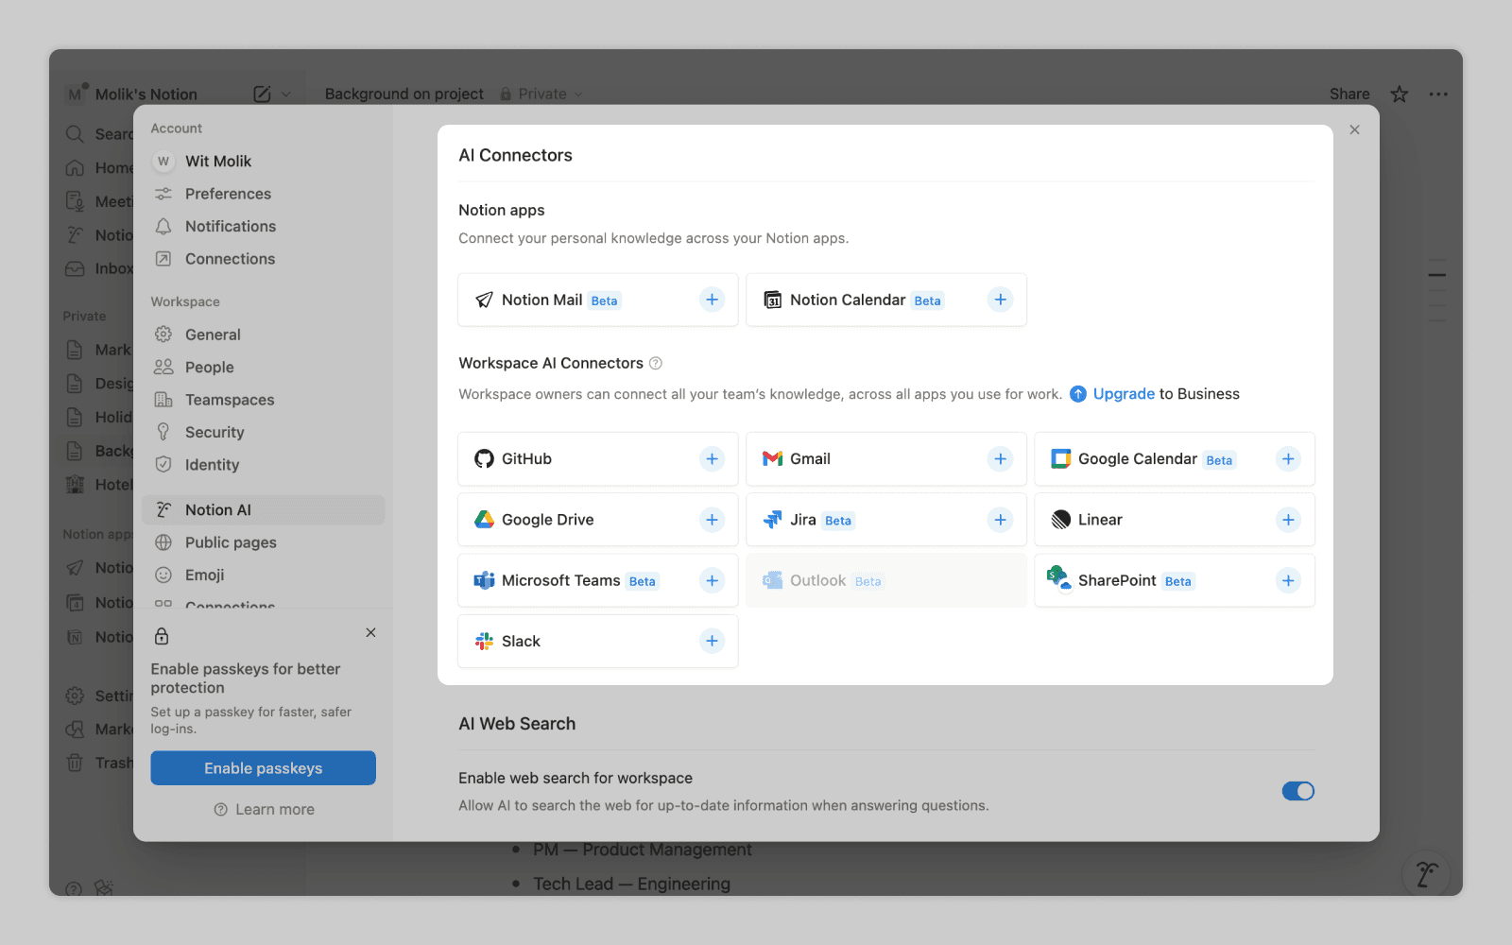Dismiss the passkeys prompt
This screenshot has width=1512, height=945.
coord(370,632)
